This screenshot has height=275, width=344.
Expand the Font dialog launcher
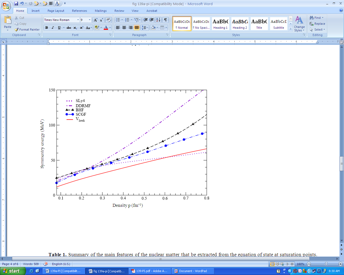coord(110,35)
